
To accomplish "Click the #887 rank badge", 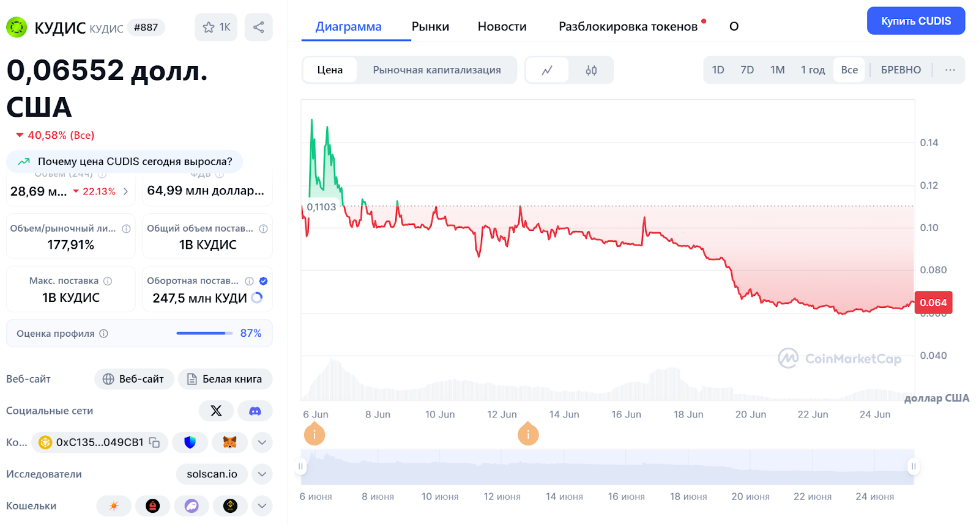I will pyautogui.click(x=146, y=28).
